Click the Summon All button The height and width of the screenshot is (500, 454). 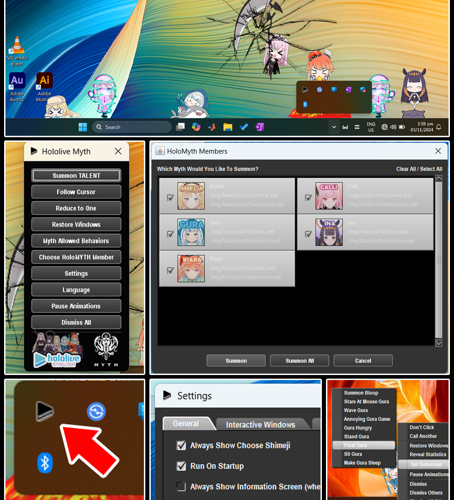click(300, 360)
